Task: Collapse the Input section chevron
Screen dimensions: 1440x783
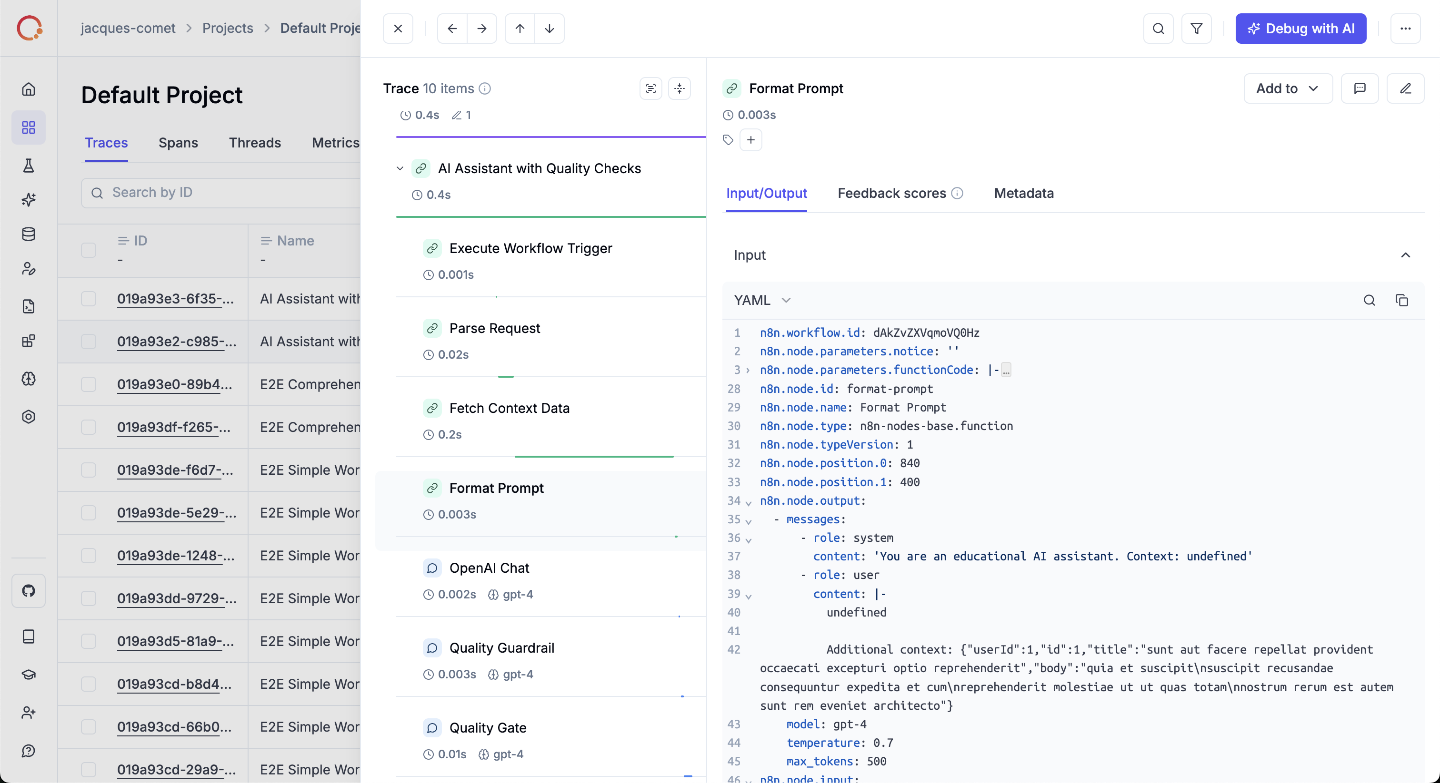Action: (x=1405, y=255)
